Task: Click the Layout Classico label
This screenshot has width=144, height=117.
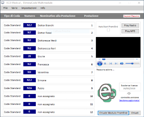Action: coord(132,16)
